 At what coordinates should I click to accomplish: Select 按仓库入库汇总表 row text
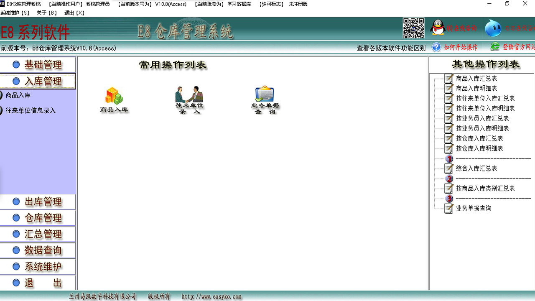point(479,138)
